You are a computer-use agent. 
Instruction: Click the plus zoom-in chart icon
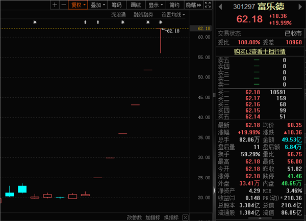[x=55, y=5]
